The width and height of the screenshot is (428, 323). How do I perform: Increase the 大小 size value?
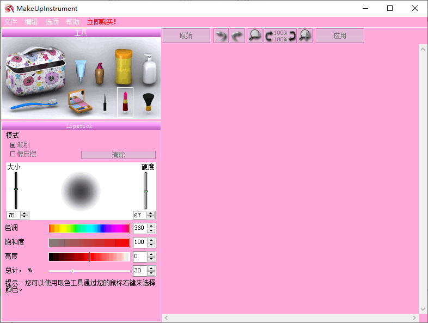coord(25,214)
